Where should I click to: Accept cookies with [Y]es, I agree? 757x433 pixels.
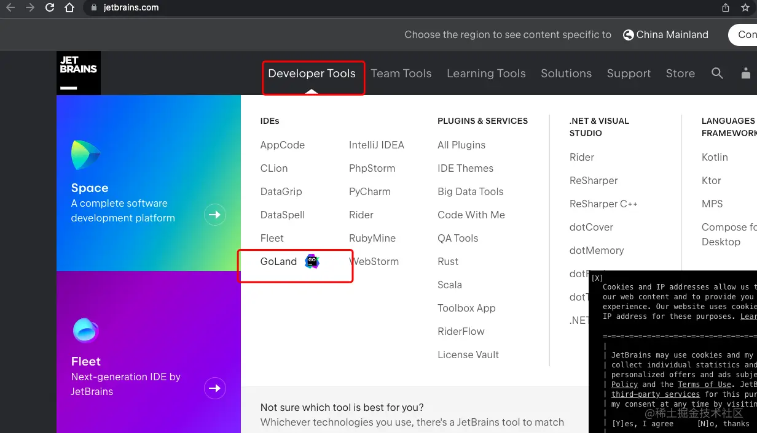642,423
